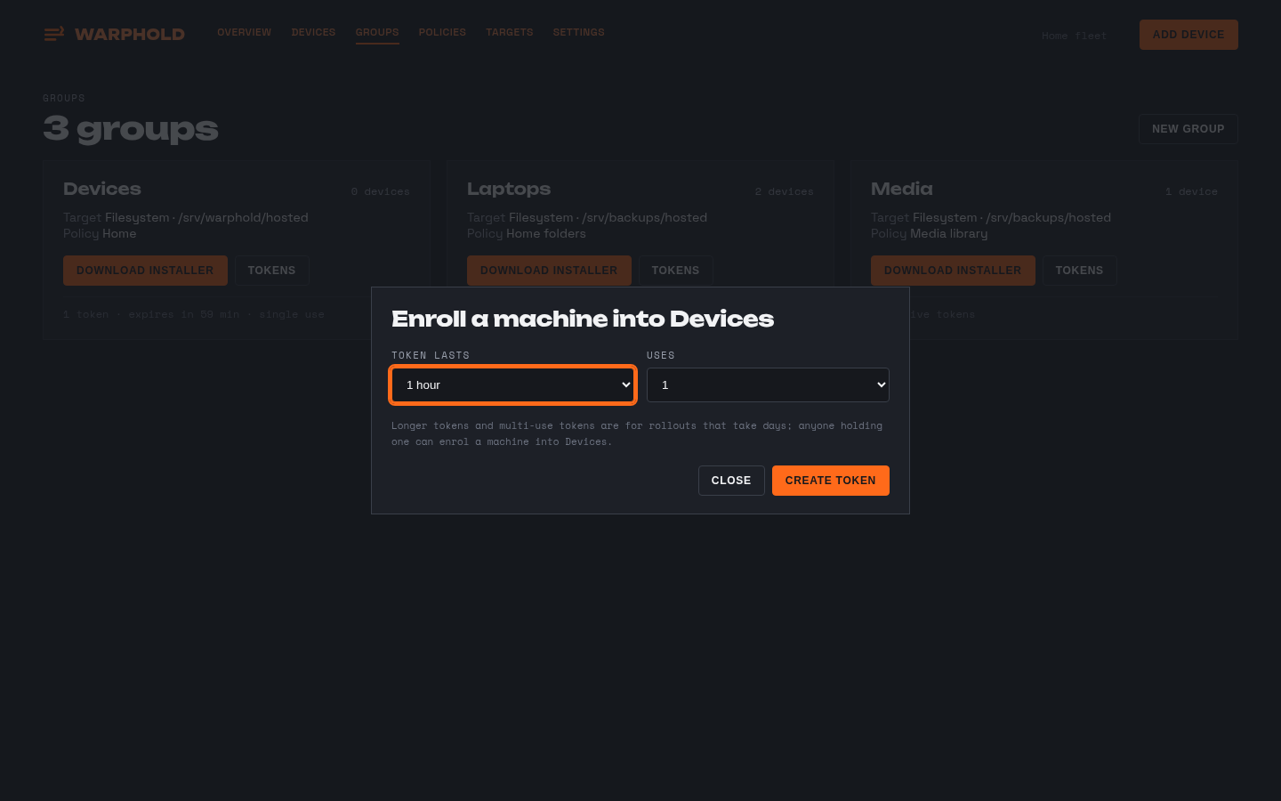
Task: Select the Groups nav tab
Action: coord(377,32)
